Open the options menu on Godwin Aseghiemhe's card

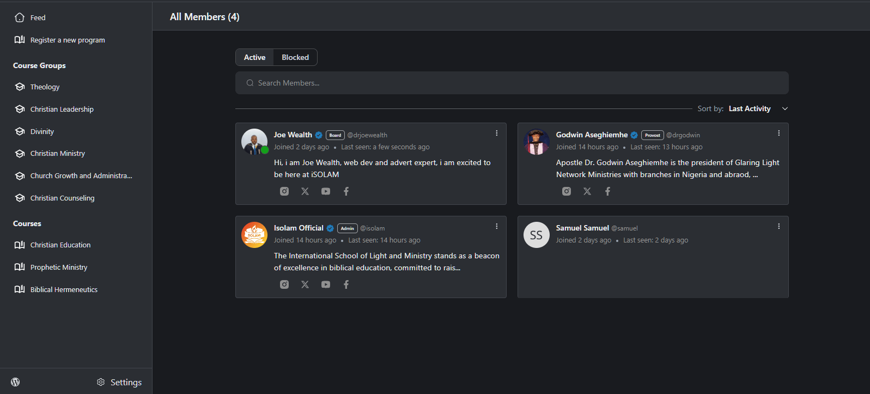pos(779,133)
